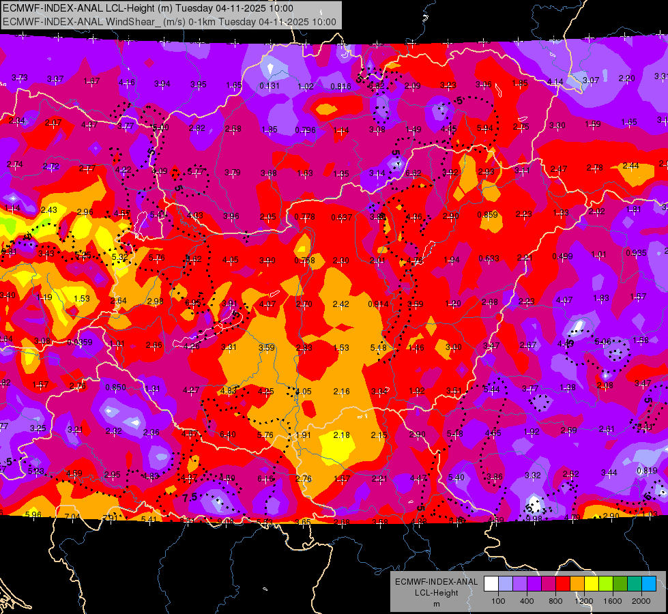Click the yellow legend swatch
This screenshot has height=614, width=668.
[592, 584]
